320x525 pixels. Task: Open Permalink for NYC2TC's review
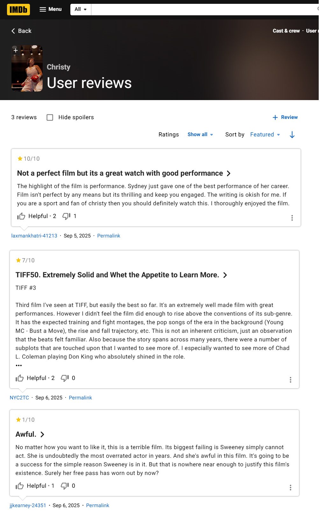click(x=80, y=398)
